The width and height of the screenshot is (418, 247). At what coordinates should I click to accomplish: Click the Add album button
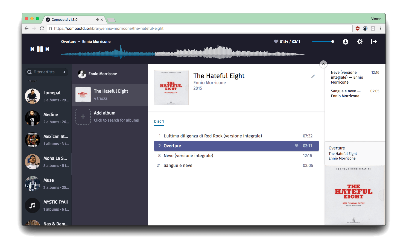110,116
